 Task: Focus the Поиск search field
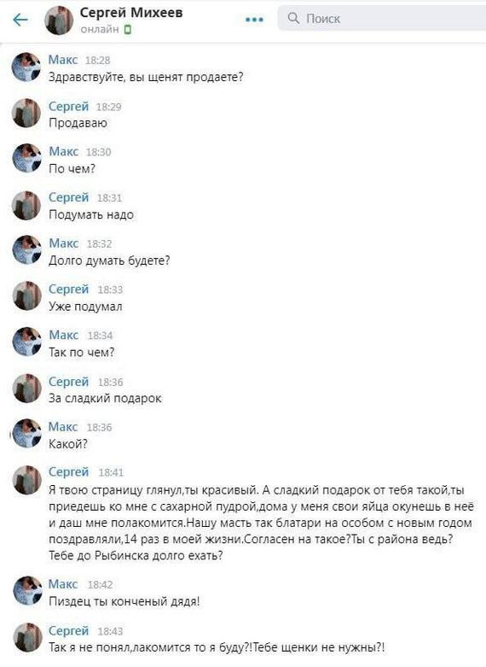coord(382,18)
